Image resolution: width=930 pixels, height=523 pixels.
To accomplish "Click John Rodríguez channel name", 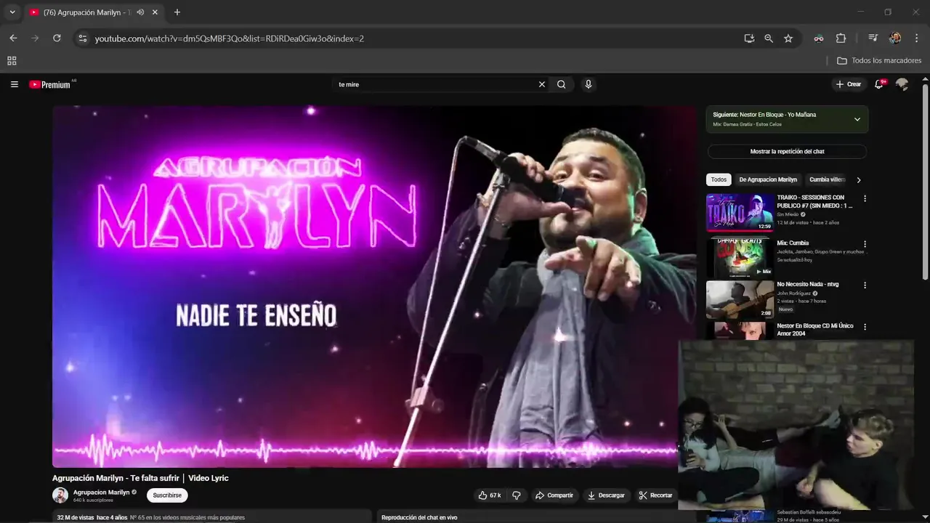I will click(793, 293).
